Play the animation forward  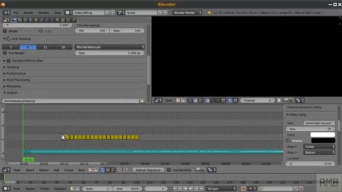pyautogui.click(x=191, y=188)
